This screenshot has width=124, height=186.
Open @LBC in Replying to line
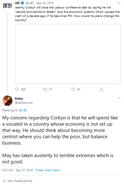[23, 110]
